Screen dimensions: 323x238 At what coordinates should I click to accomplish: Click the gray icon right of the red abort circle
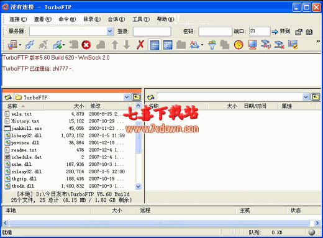click(101, 45)
